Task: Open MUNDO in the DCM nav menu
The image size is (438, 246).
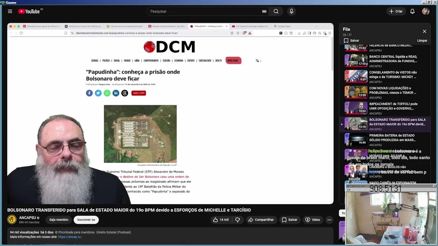Action: (127, 61)
